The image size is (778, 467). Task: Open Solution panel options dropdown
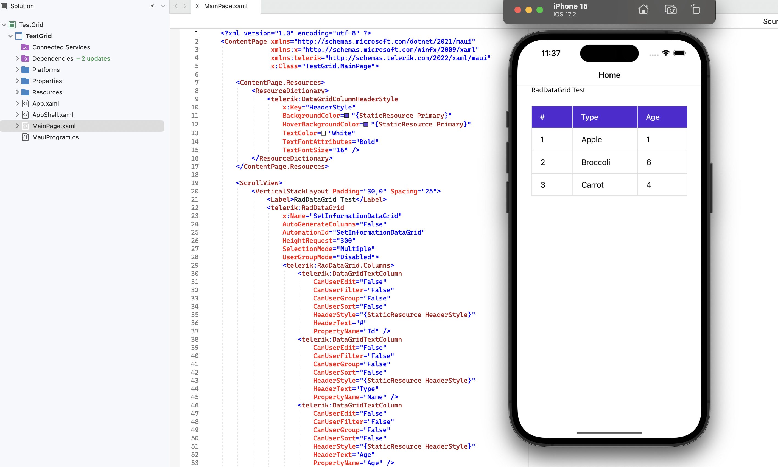163,6
